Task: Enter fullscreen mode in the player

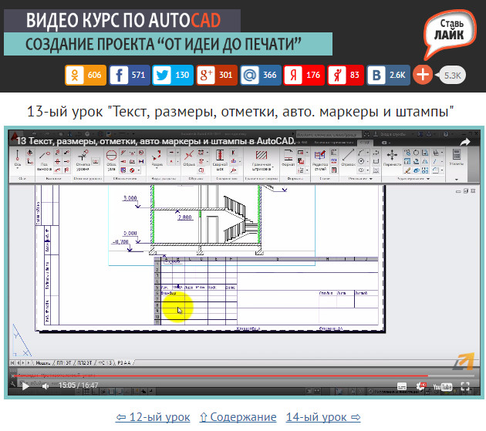Action: click(x=465, y=386)
